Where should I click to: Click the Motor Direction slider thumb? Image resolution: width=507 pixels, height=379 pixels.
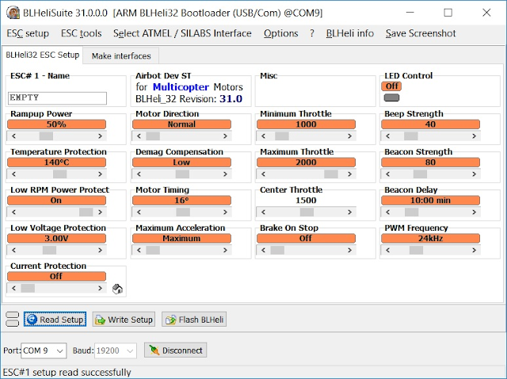point(153,136)
